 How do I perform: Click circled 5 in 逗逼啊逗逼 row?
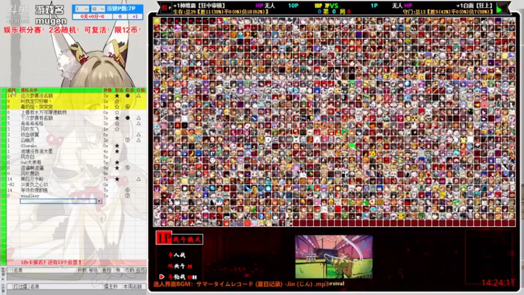pos(128,168)
